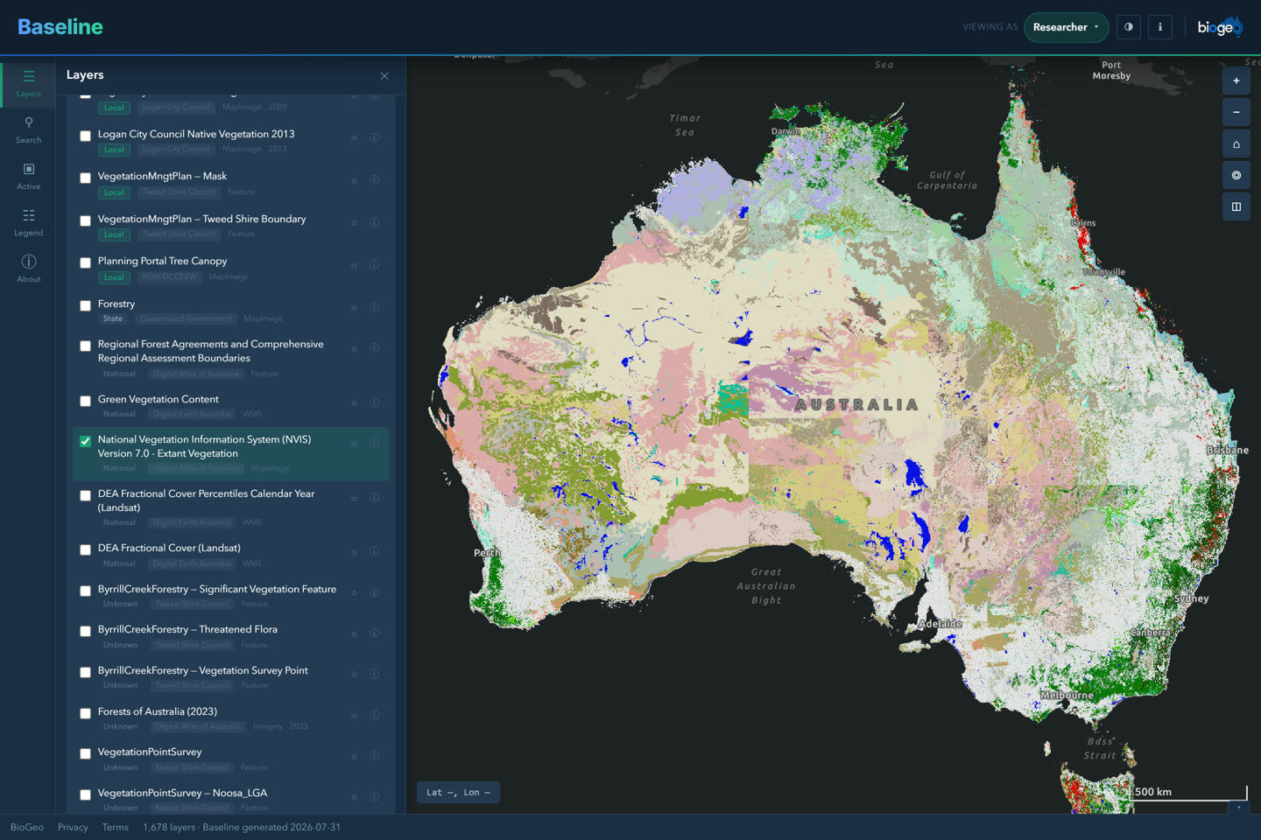This screenshot has width=1261, height=840.
Task: Open the BioGeo footer link
Action: (27, 827)
